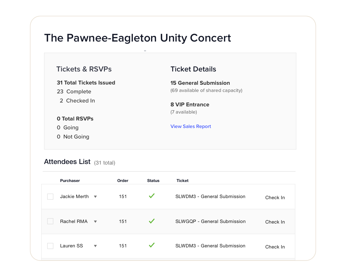
Task: Expand the dropdown next to Rachel RMA
Action: point(95,221)
